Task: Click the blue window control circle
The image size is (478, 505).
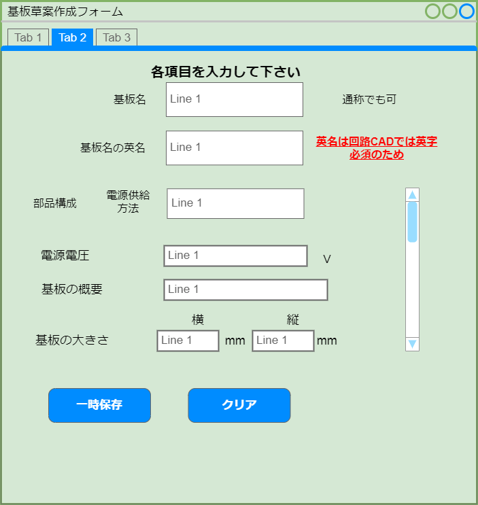Action: point(466,12)
